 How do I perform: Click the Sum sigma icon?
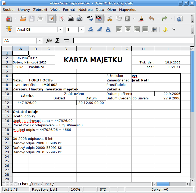(x=57, y=40)
